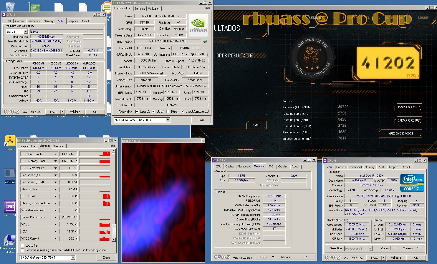Open Tools dropdown arrow in CPU-Z SPD window
This screenshot has height=264, width=437.
[62, 112]
